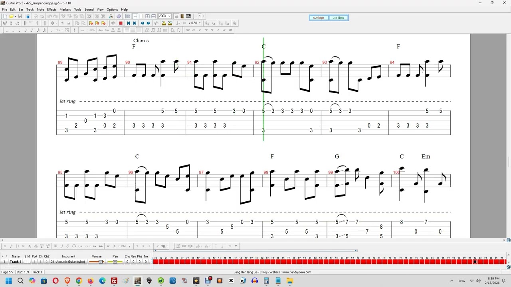Open the Effects menu
Image resolution: width=511 pixels, height=287 pixels.
(x=51, y=10)
